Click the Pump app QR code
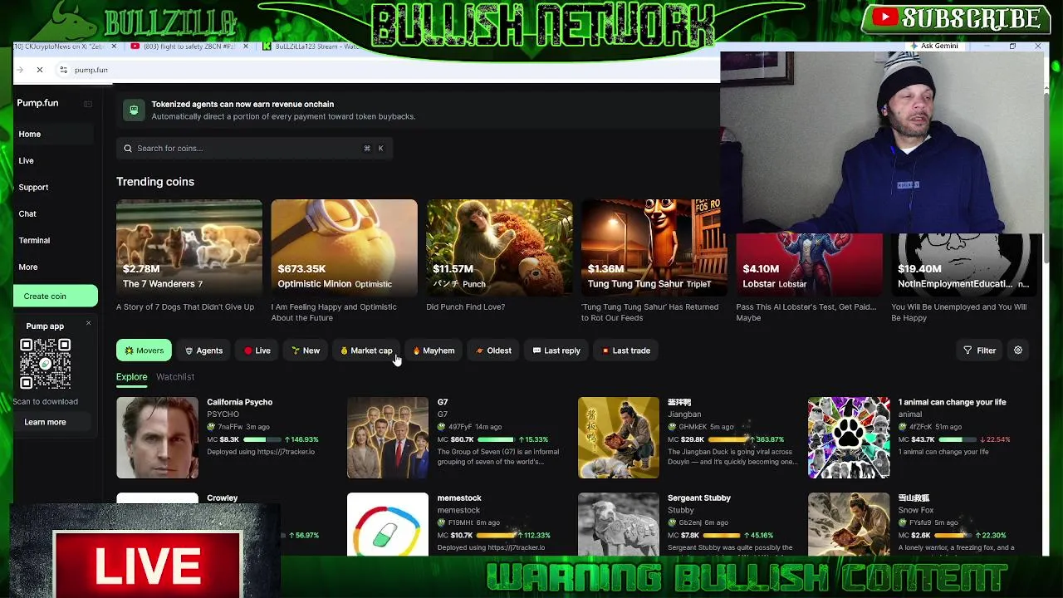The image size is (1063, 598). [45, 364]
